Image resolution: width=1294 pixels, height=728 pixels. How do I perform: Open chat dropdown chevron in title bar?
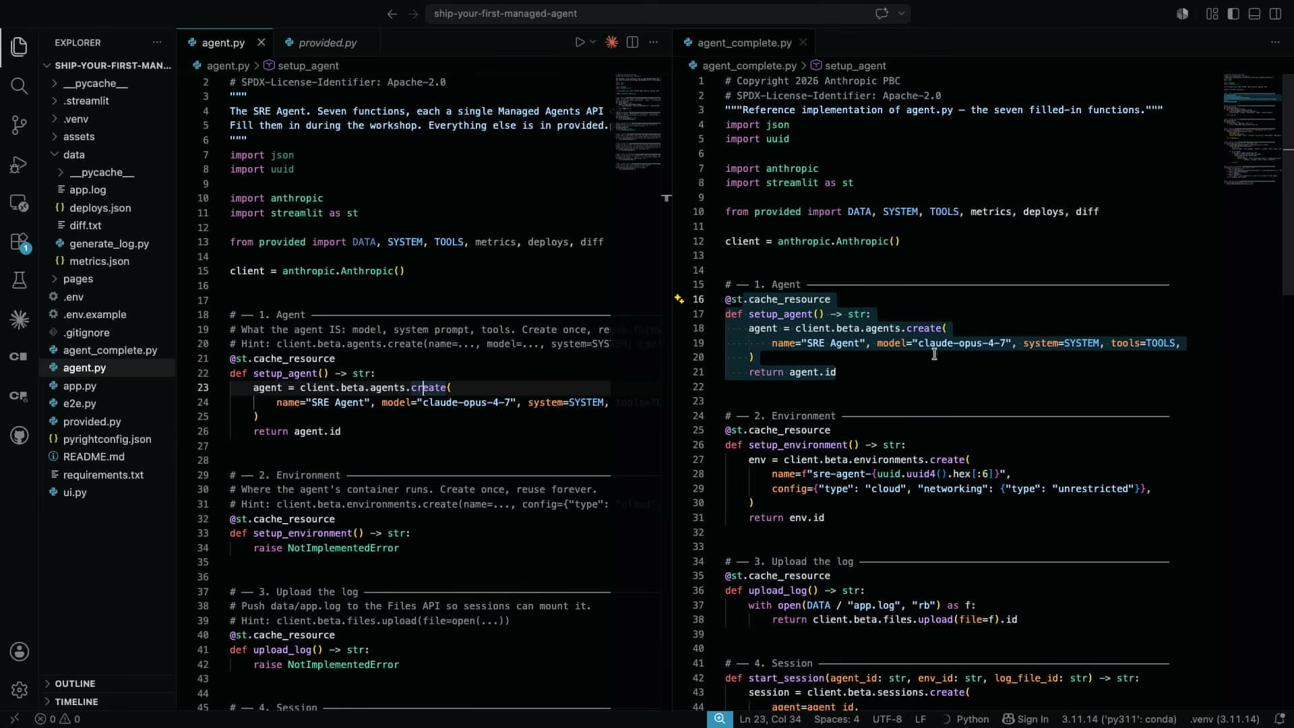point(901,13)
